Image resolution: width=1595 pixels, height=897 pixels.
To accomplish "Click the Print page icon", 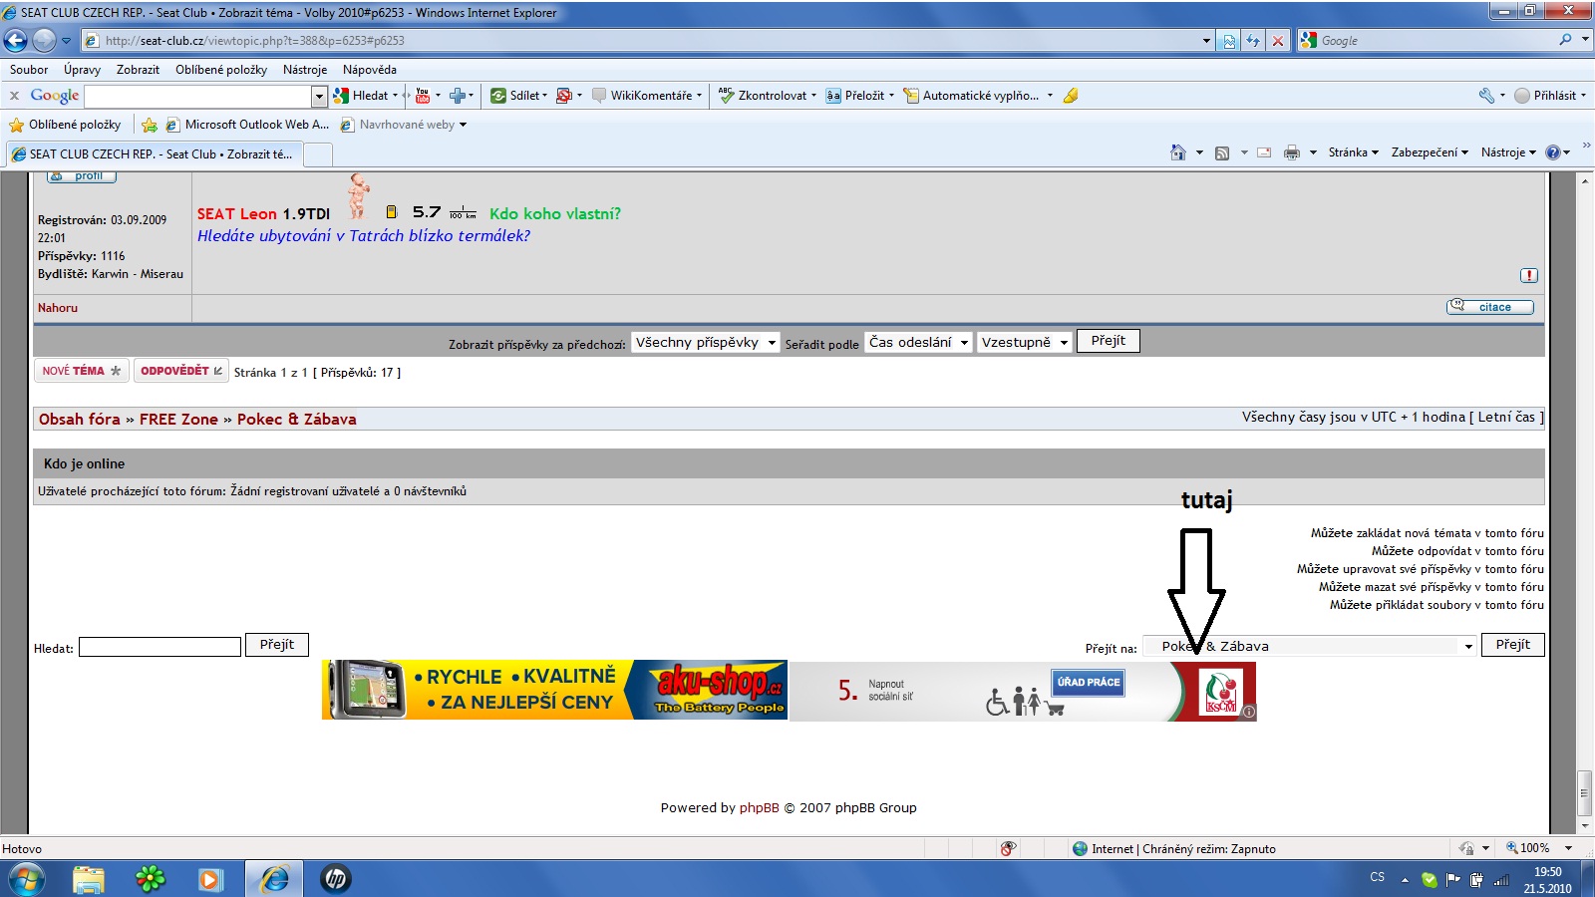I will [x=1292, y=152].
